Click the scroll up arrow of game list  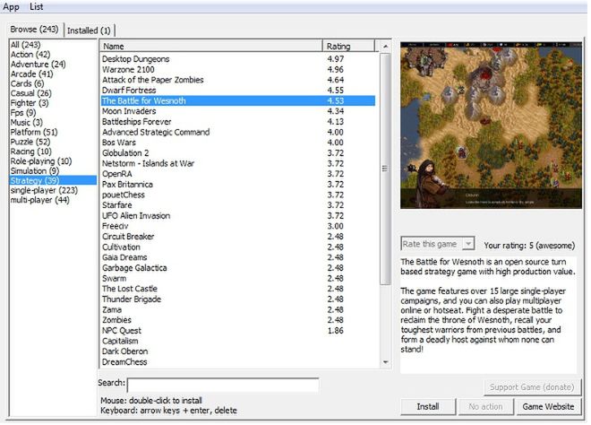coord(385,47)
